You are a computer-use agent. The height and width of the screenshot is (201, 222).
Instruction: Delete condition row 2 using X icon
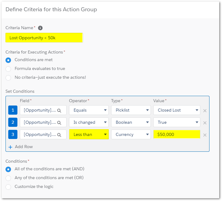(x=205, y=123)
